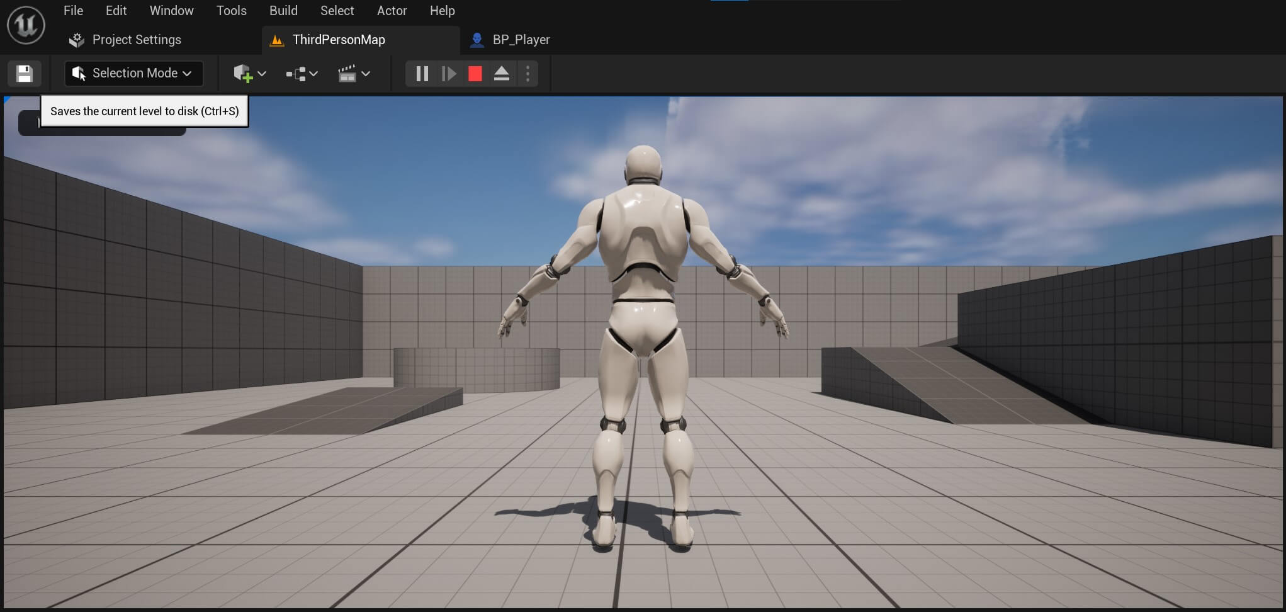The image size is (1286, 612).
Task: Eject from the player controller
Action: [502, 74]
